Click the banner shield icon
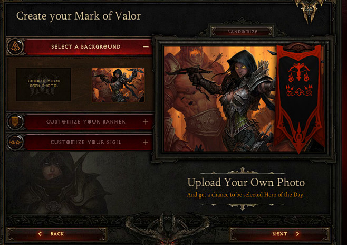 pyautogui.click(x=15, y=121)
